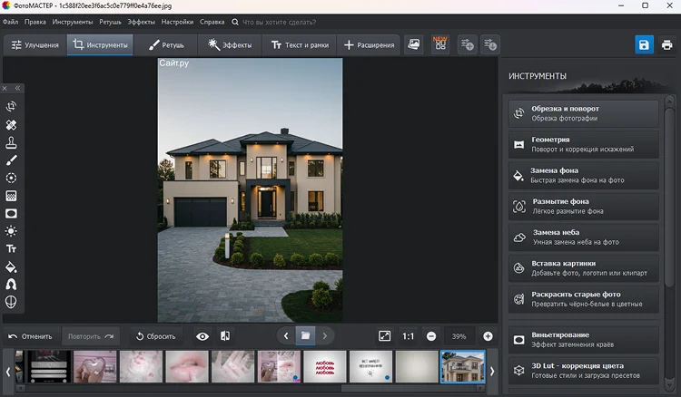
Task: Select the healing patch tool in left toolbar
Action: 11,125
